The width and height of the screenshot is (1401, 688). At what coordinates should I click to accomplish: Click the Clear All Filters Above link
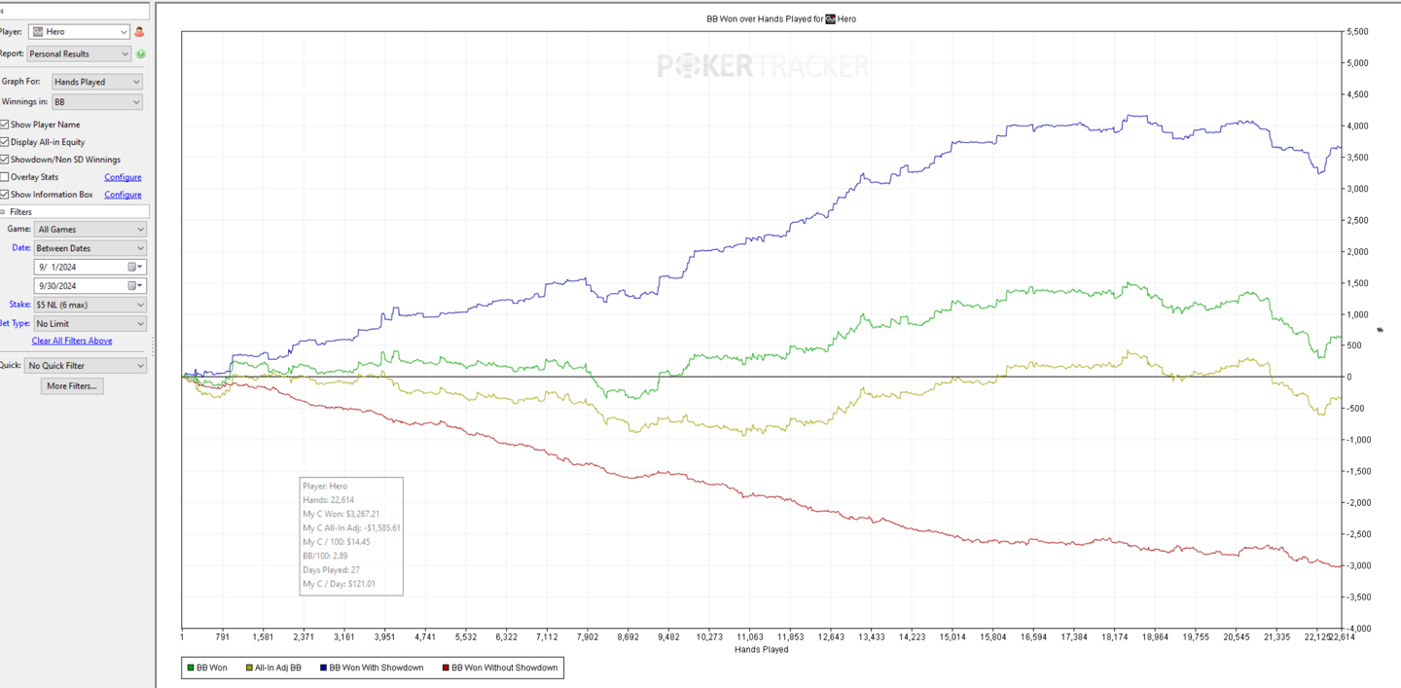coord(72,341)
